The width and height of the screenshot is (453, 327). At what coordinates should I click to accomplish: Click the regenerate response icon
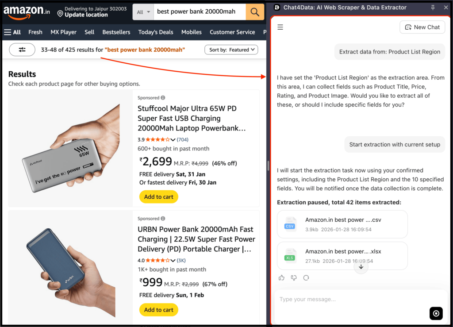point(306,278)
